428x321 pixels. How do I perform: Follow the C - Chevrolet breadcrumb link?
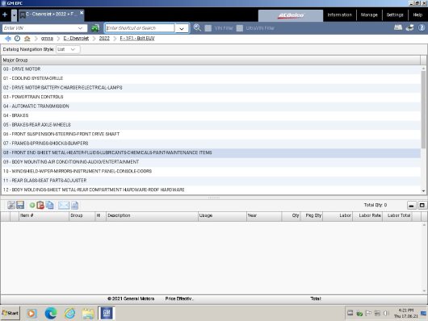[76, 39]
